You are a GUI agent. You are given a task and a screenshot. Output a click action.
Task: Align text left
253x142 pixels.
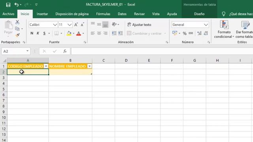[93, 33]
